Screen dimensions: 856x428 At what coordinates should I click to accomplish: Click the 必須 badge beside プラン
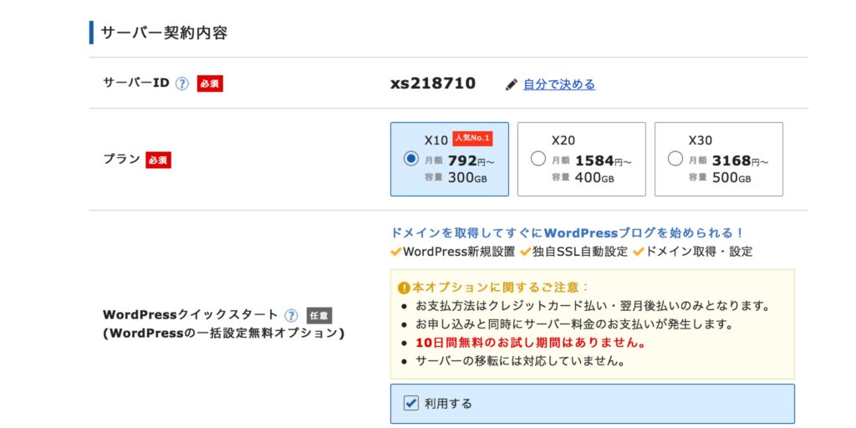point(158,160)
